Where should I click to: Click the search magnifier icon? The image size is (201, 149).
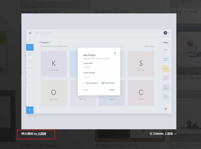[x=37, y=33]
